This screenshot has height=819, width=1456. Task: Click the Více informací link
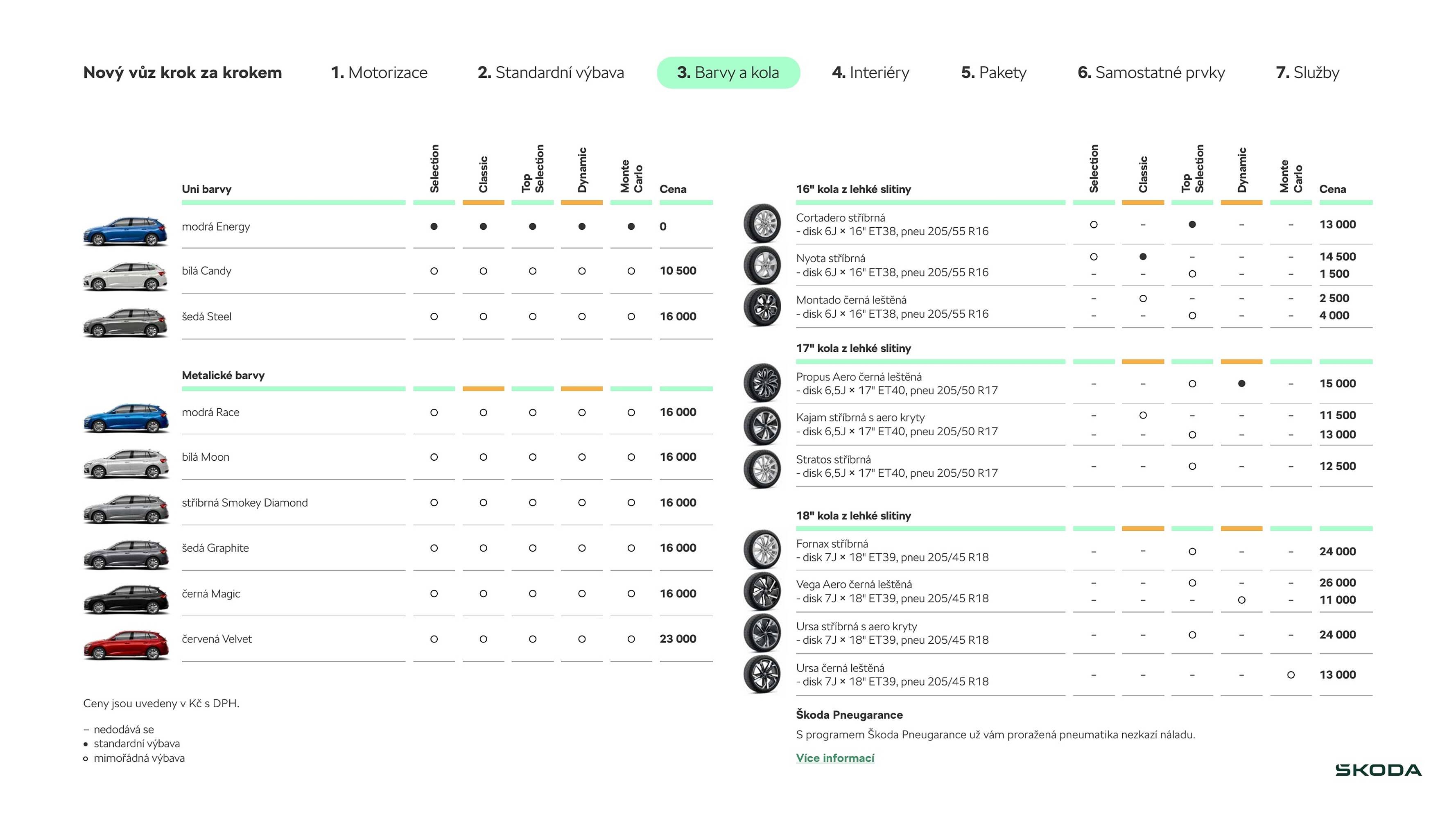coord(834,758)
